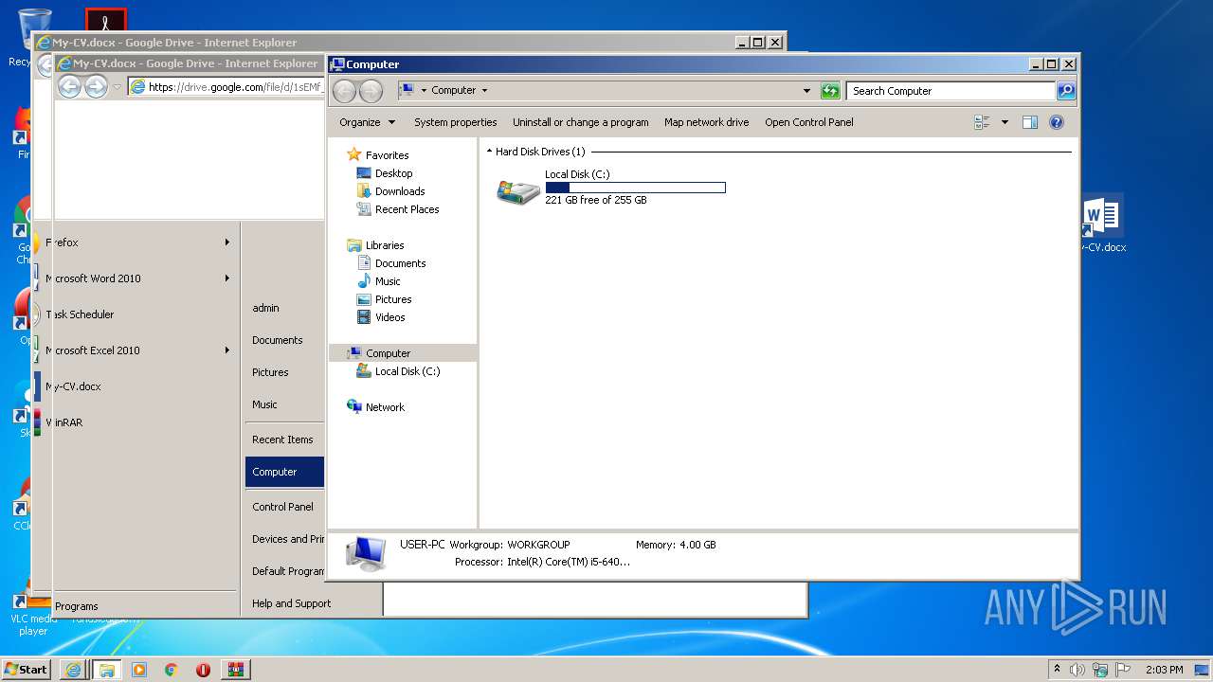Click admin in Start menu right pane
The width and height of the screenshot is (1213, 682).
(x=265, y=308)
